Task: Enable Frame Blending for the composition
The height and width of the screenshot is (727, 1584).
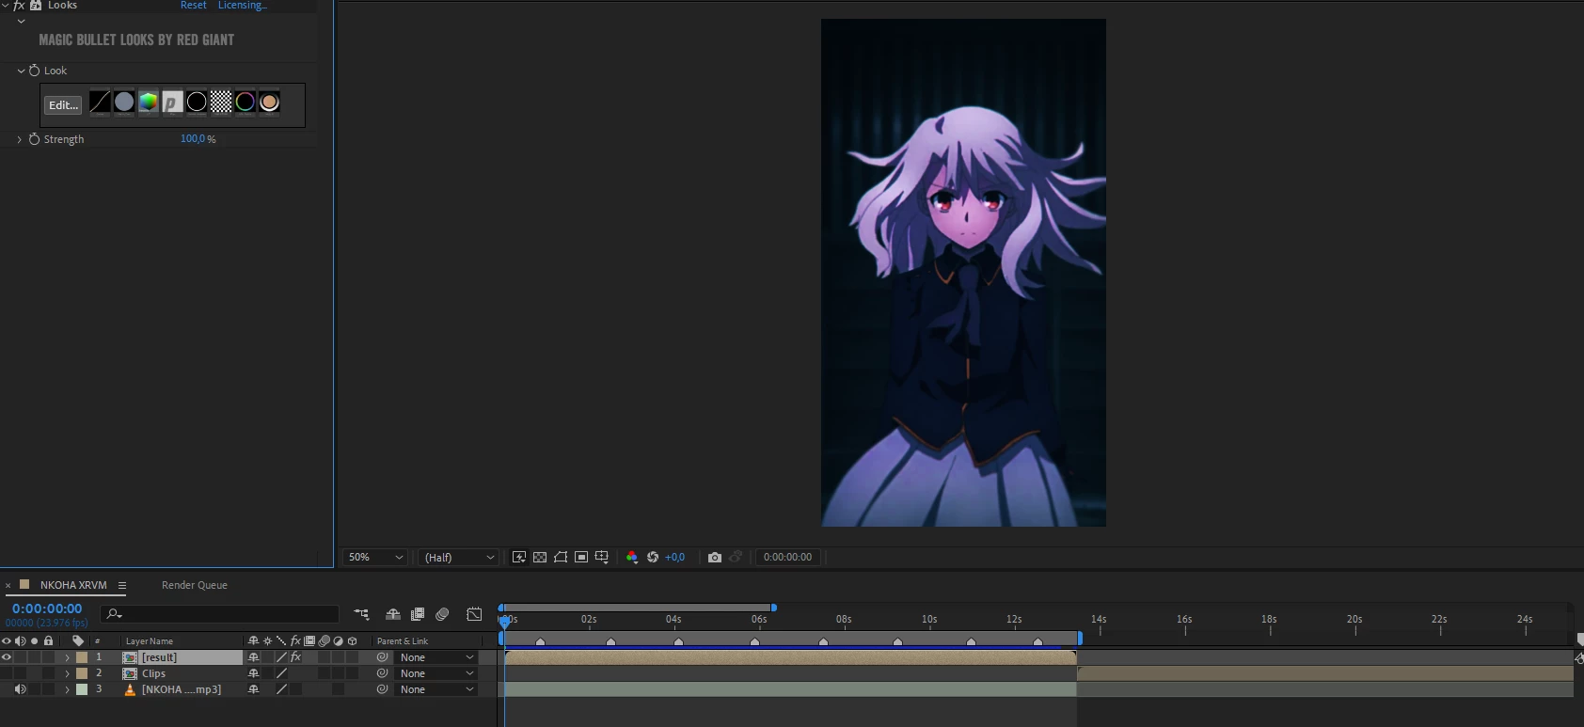Action: (418, 614)
